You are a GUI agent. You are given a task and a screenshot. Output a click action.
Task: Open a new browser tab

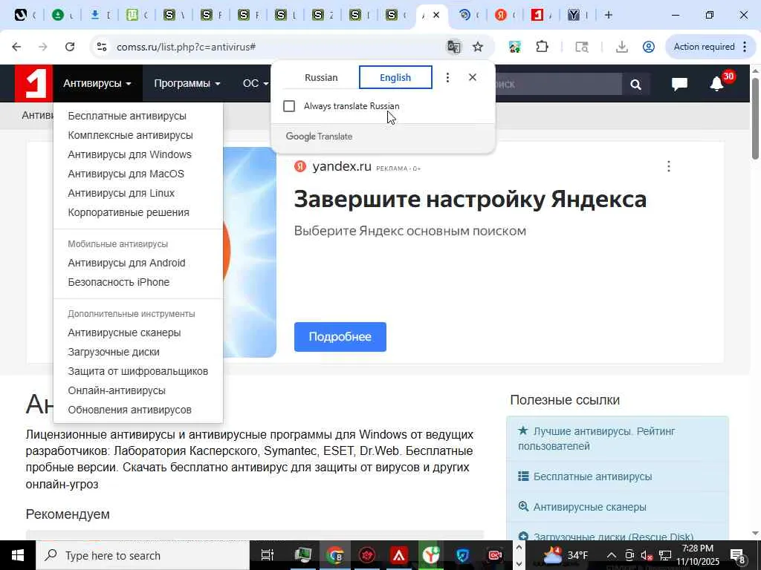tap(609, 15)
